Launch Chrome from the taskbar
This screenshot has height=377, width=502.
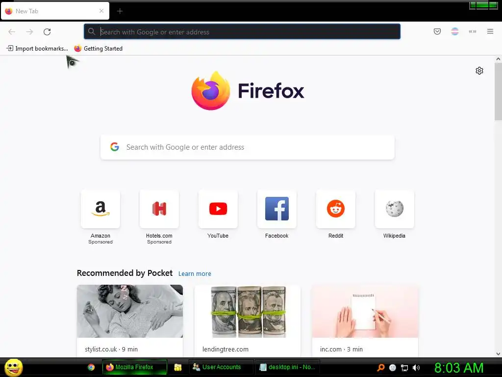pyautogui.click(x=91, y=367)
